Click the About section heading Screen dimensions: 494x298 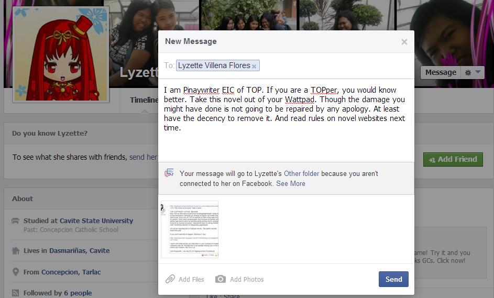tap(23, 199)
